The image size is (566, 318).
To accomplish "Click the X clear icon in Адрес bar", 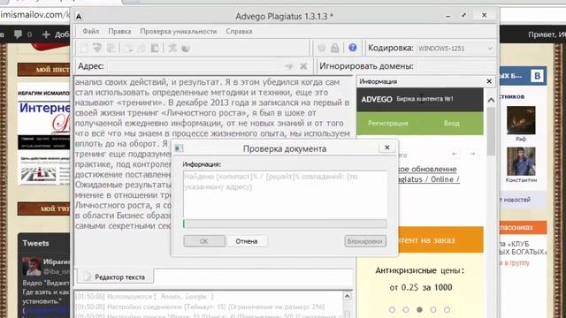I will 303,66.
